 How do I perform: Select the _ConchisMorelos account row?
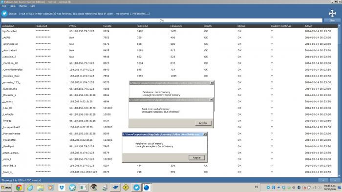tap(169, 70)
